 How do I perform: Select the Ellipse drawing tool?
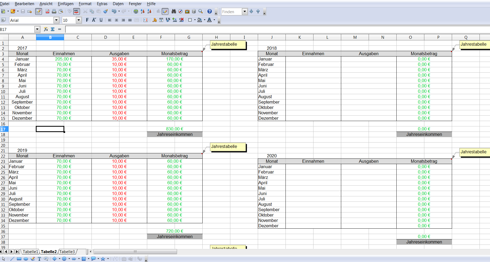tap(26, 259)
